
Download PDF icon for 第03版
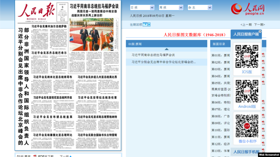(x=263, y=69)
